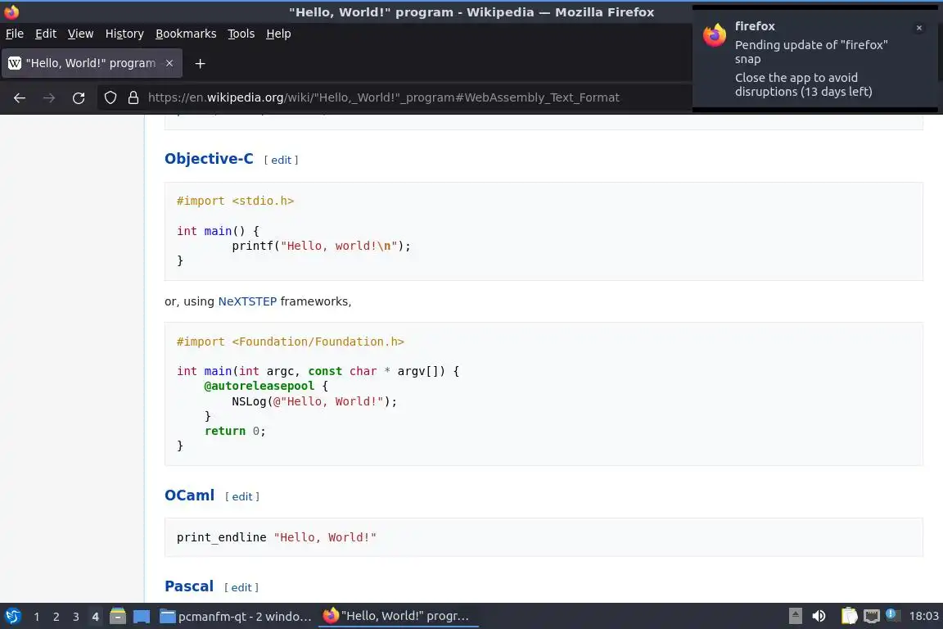Open the file manager taskbar launcher
Image resolution: width=943 pixels, height=629 pixels.
(x=118, y=617)
